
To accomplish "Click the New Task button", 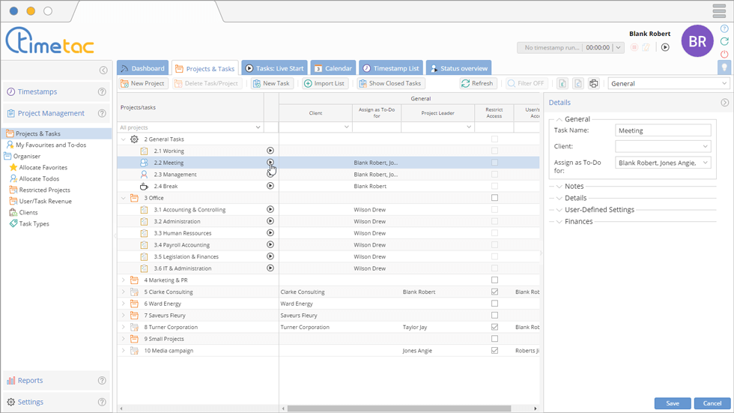I will coord(271,83).
